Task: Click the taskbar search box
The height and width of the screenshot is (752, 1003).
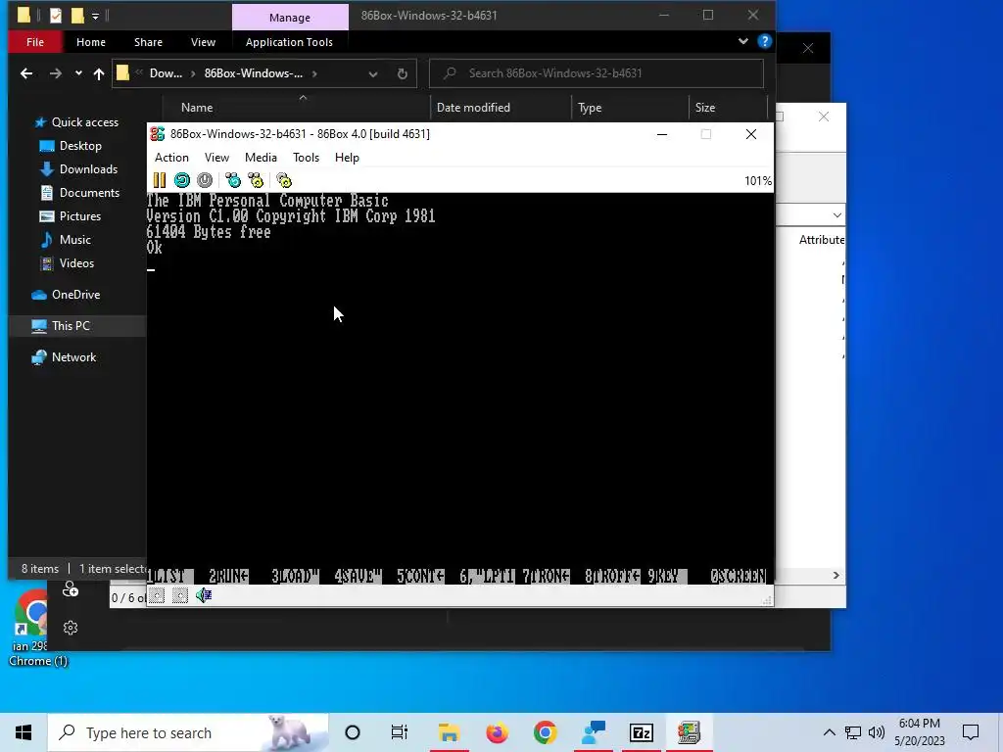Action: point(188,732)
